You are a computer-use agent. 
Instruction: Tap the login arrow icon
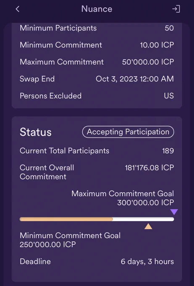coord(176,9)
